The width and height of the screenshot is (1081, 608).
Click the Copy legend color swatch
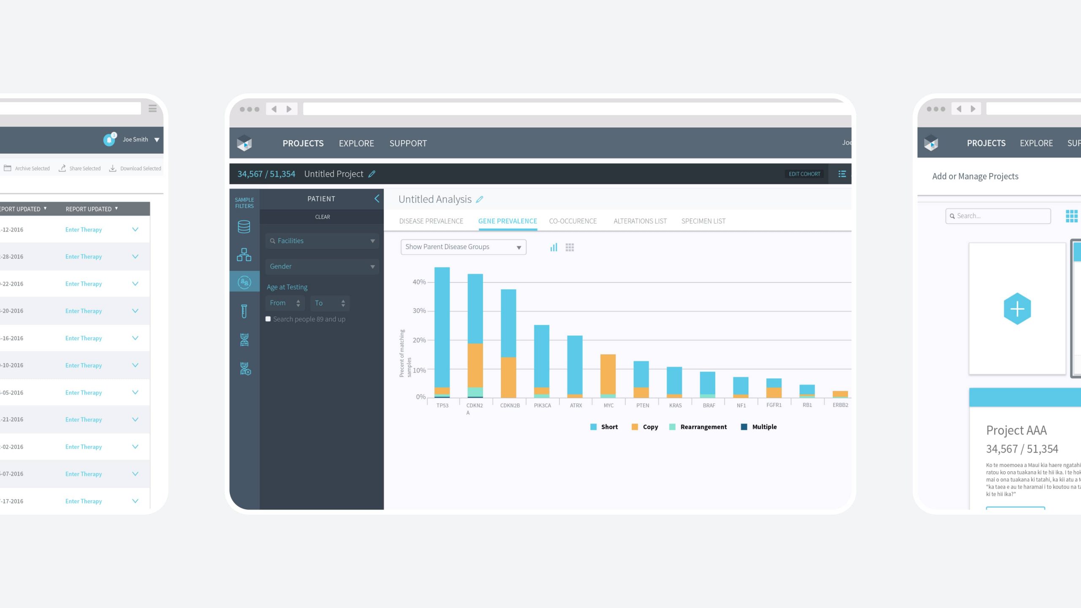635,427
